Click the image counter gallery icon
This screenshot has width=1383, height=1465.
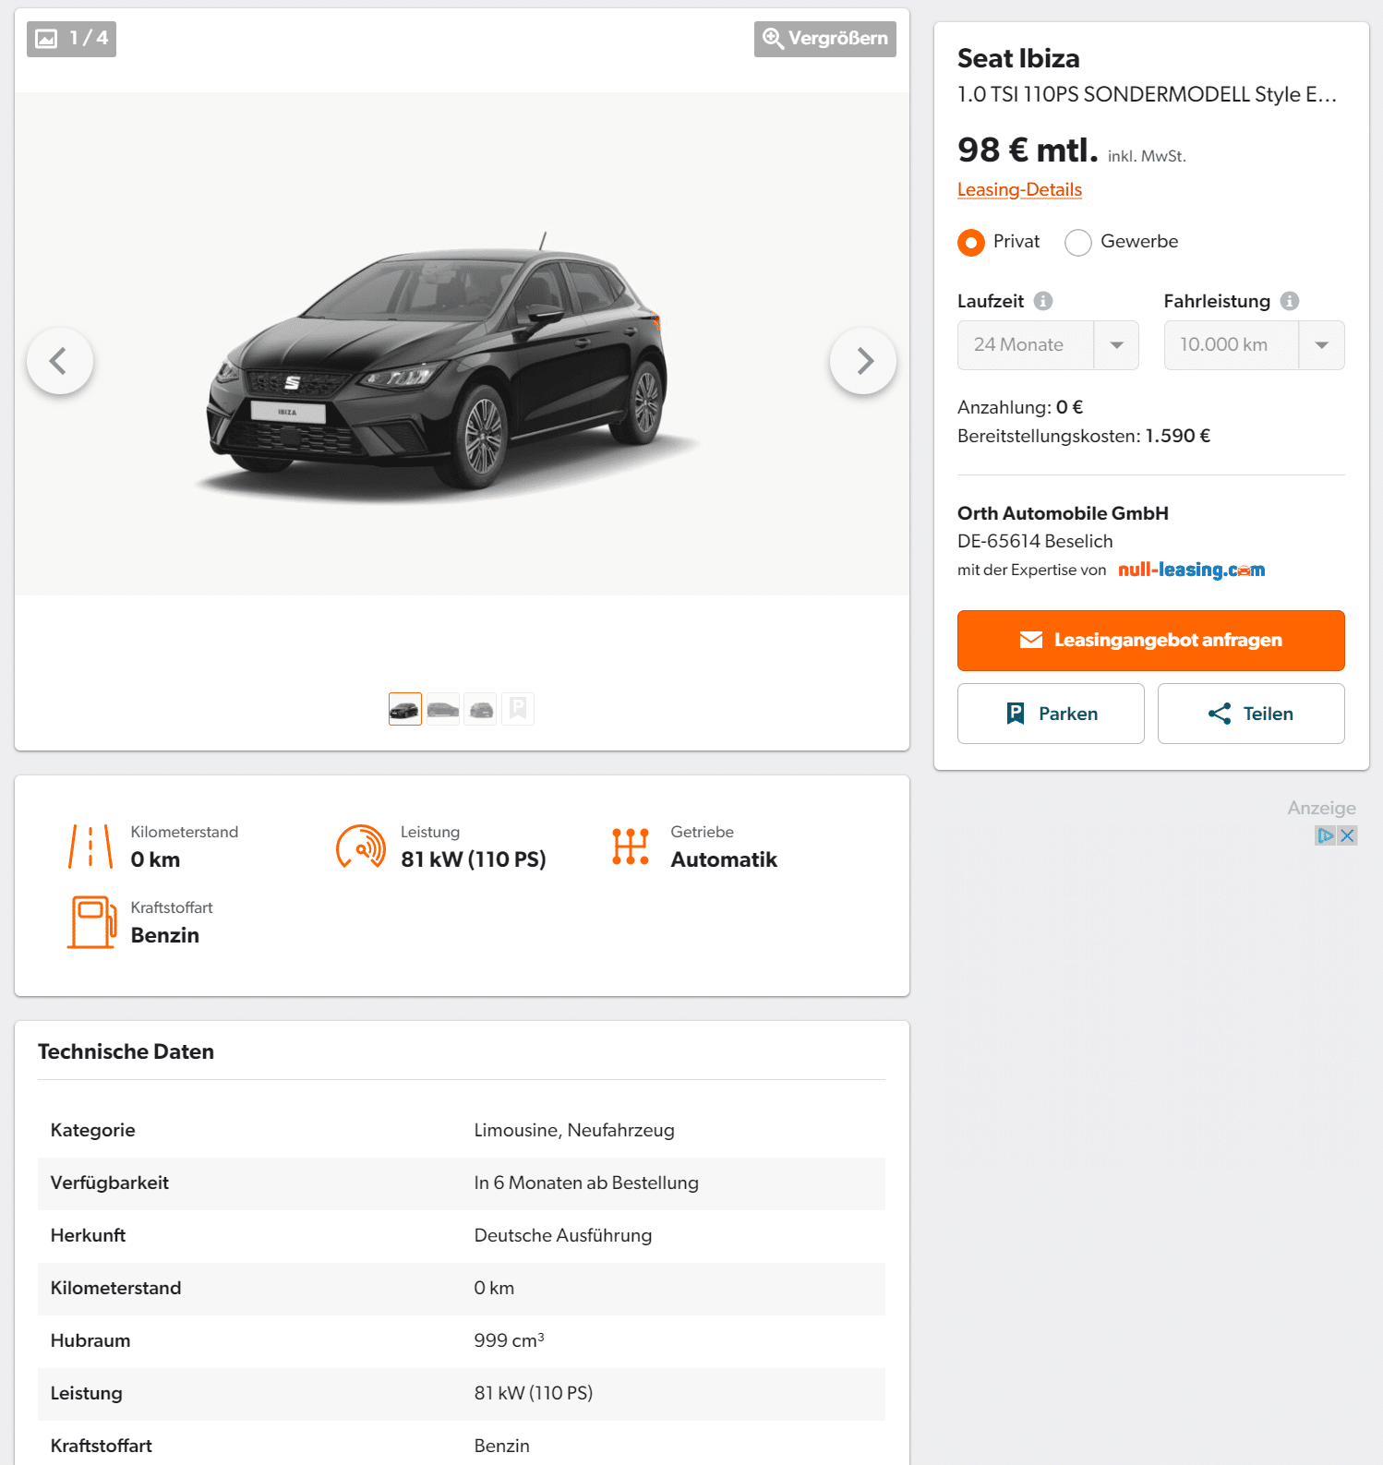[x=46, y=39]
